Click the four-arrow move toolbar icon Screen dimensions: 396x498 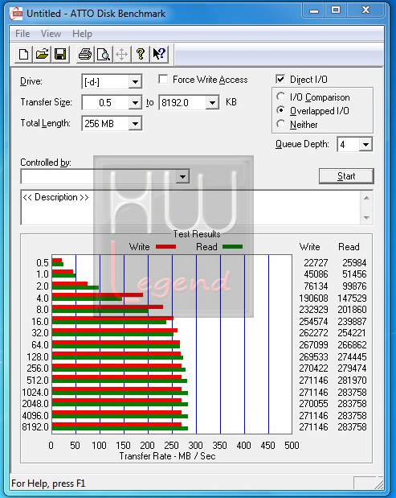(x=122, y=55)
